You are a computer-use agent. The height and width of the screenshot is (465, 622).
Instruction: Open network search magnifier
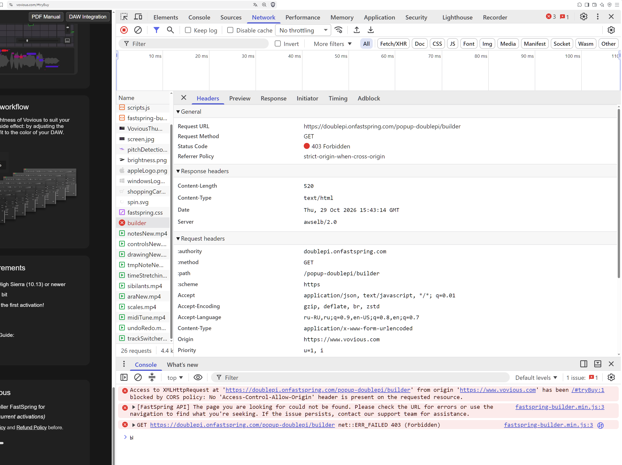pyautogui.click(x=170, y=30)
